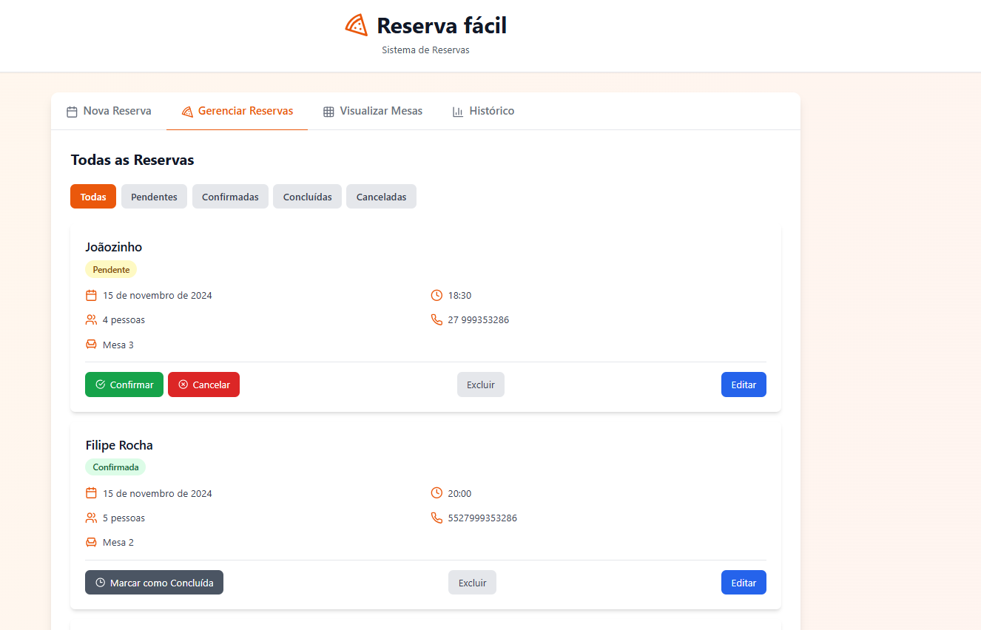Click the bar chart icon on Histórico tab
This screenshot has height=630, width=981.
tap(458, 112)
